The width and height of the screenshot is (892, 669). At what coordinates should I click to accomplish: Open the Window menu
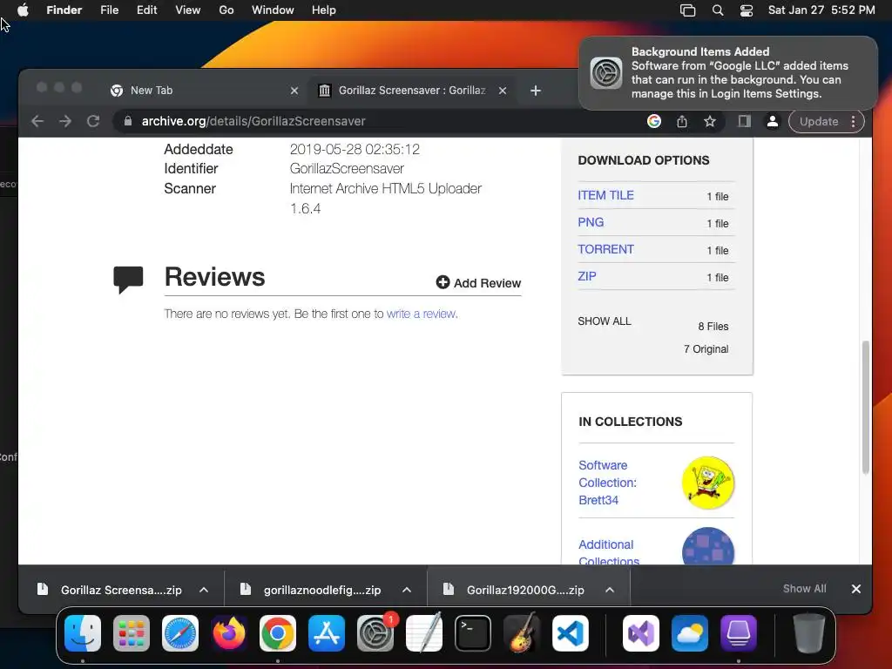[273, 10]
